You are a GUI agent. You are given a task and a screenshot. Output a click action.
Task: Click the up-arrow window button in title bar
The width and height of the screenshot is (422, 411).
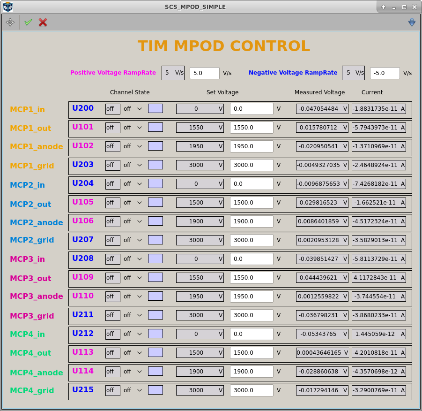coord(384,7)
